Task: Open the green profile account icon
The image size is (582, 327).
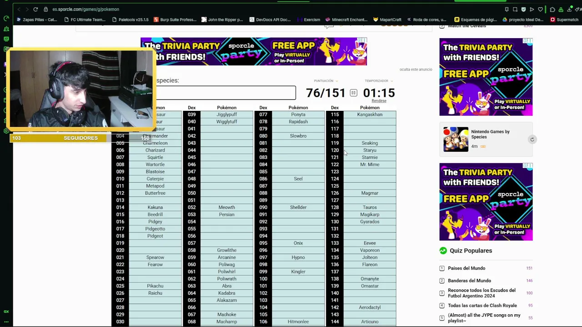Action: (x=561, y=9)
